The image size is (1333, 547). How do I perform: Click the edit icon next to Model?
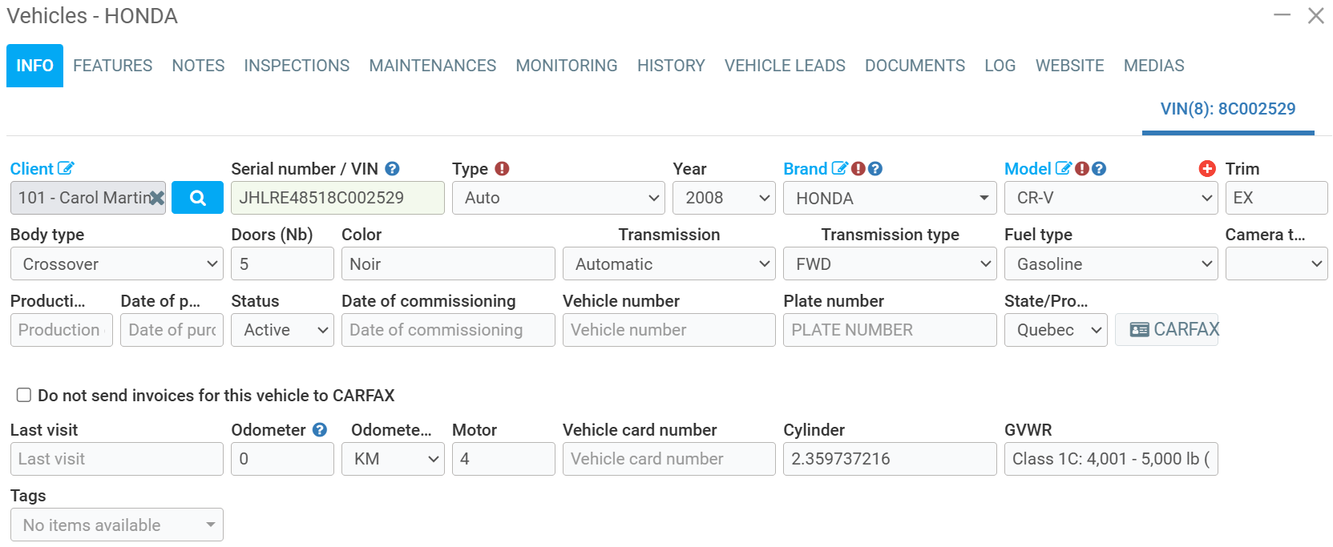tap(1063, 168)
